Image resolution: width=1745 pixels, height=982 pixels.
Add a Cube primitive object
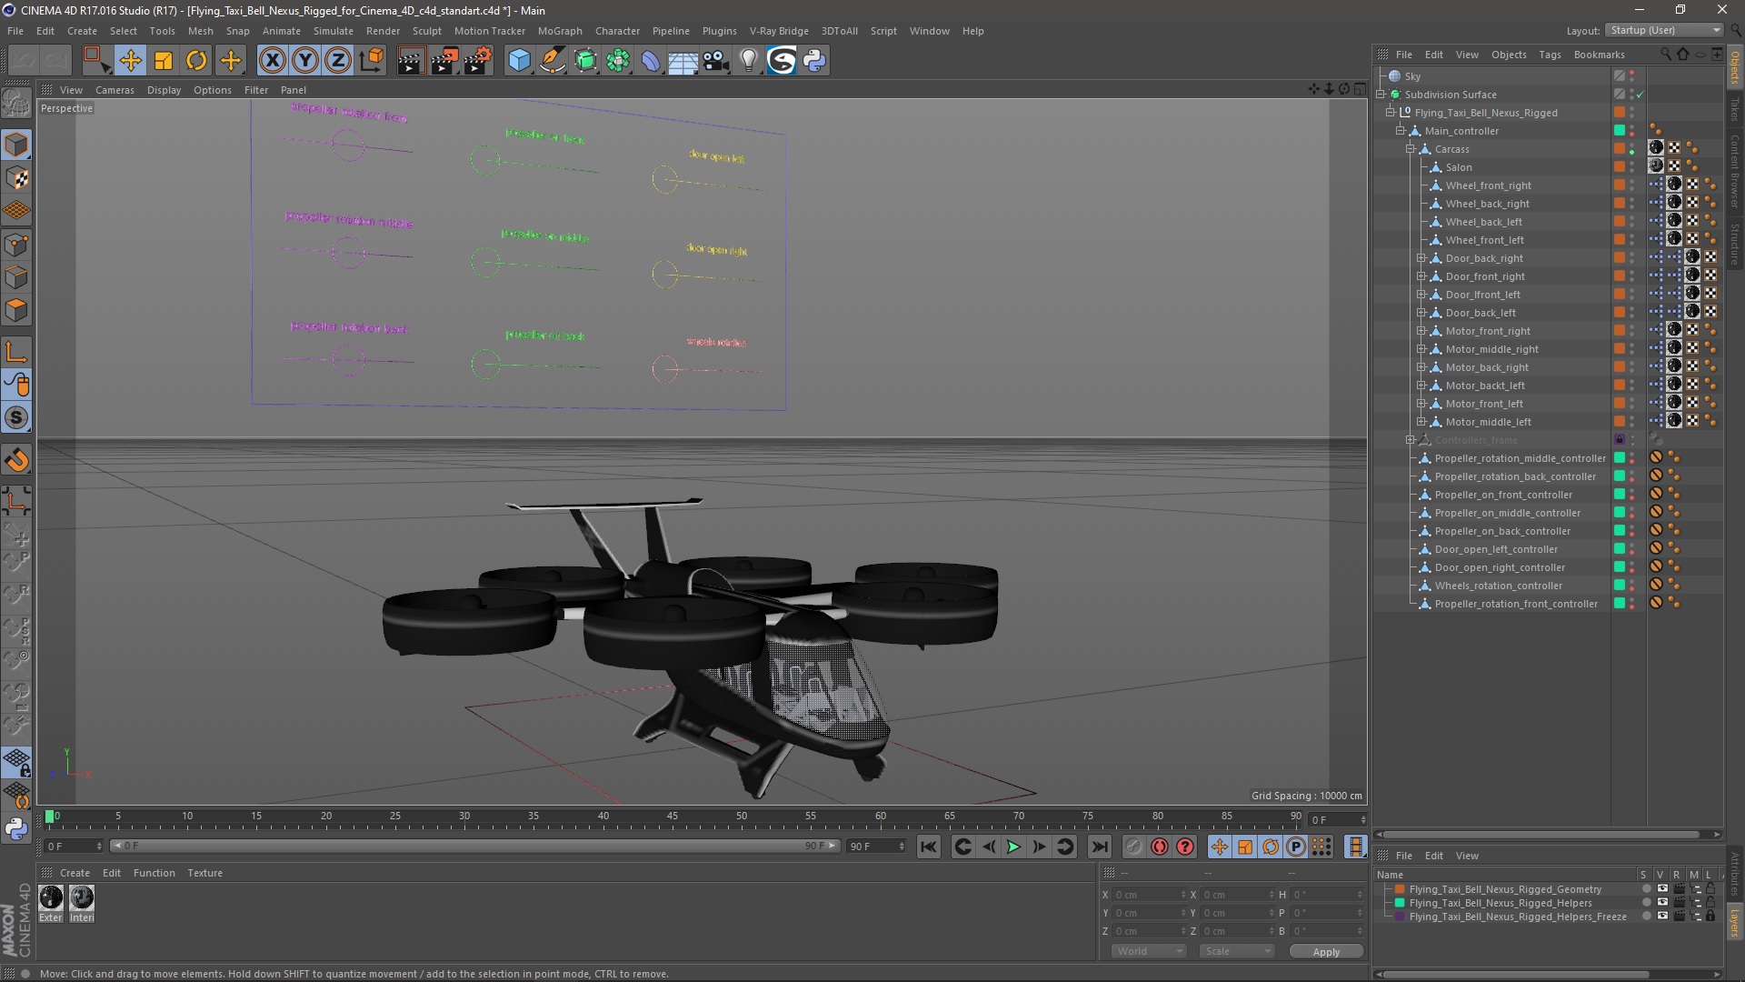click(519, 61)
